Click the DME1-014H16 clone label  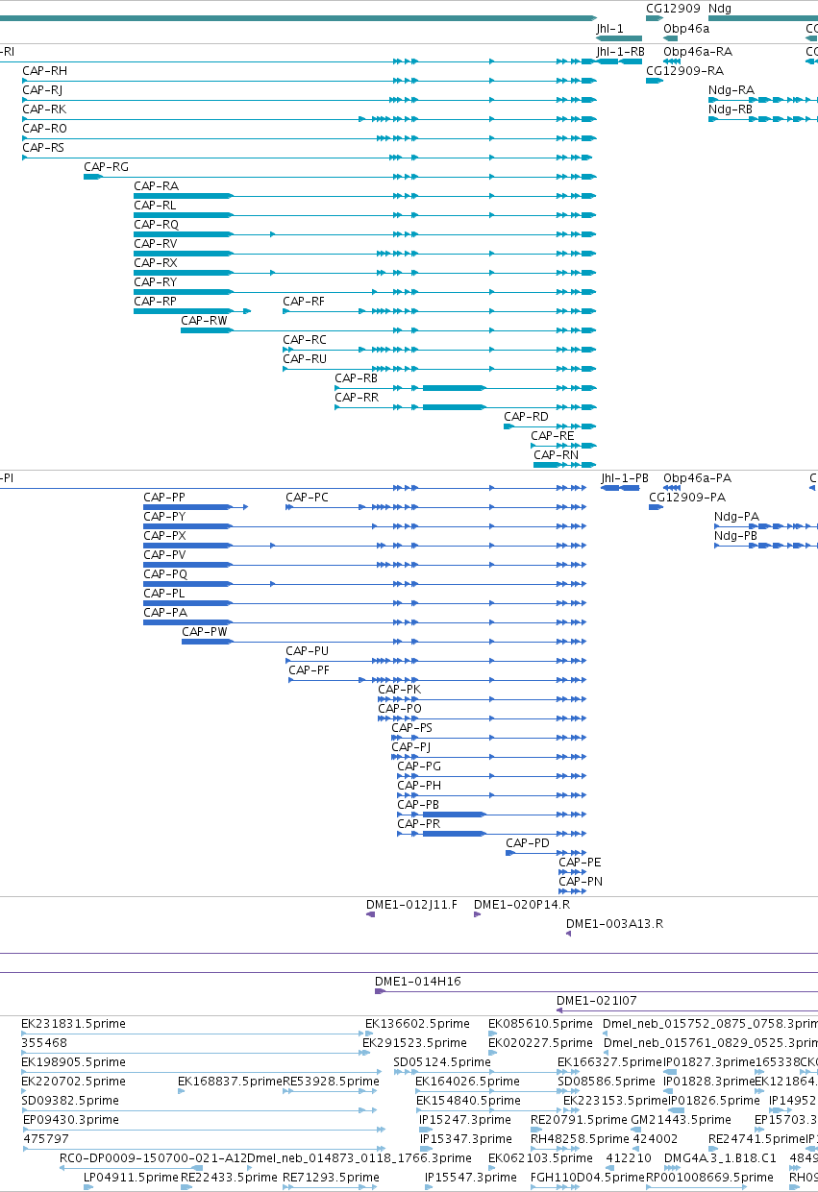(418, 982)
